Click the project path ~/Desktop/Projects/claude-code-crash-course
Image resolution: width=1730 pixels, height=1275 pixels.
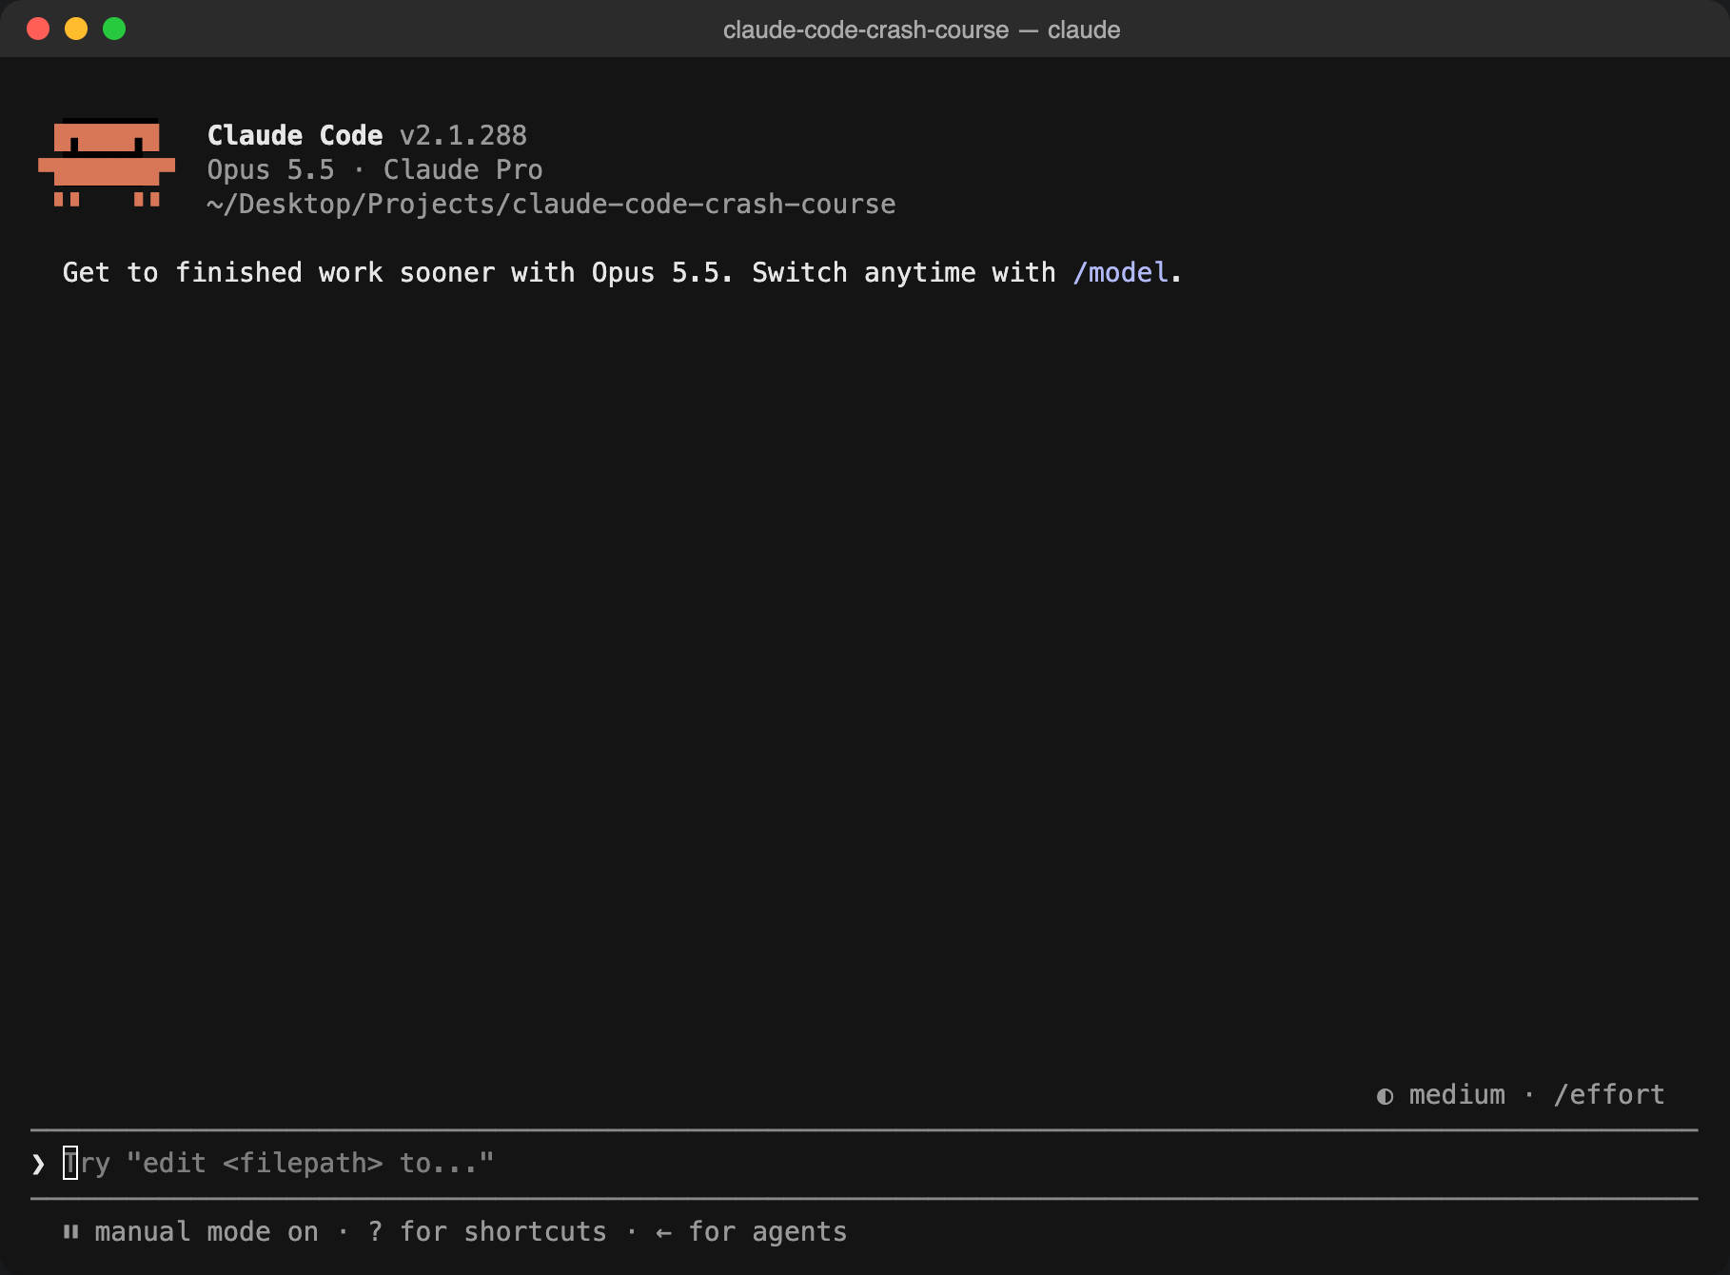point(551,205)
